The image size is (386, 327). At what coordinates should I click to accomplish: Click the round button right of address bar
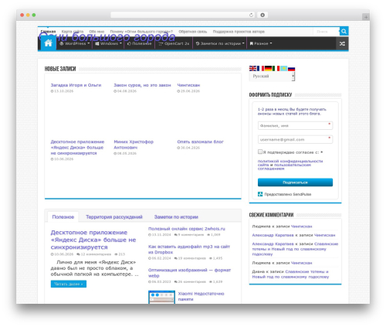coord(262,15)
